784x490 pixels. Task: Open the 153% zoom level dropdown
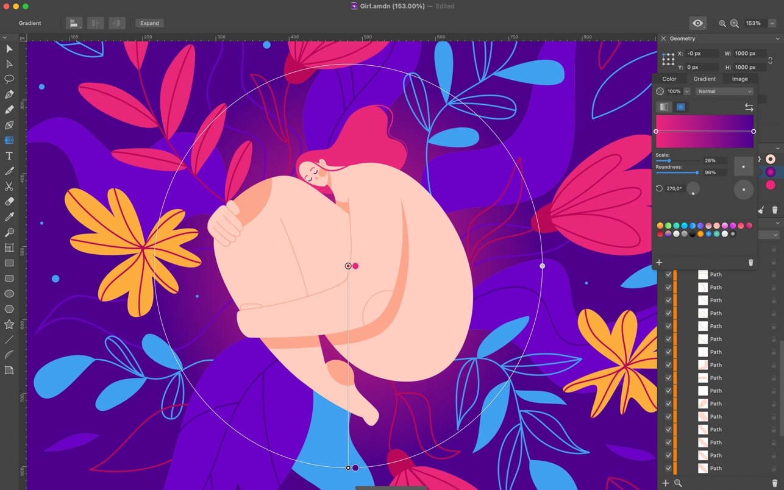click(x=772, y=23)
